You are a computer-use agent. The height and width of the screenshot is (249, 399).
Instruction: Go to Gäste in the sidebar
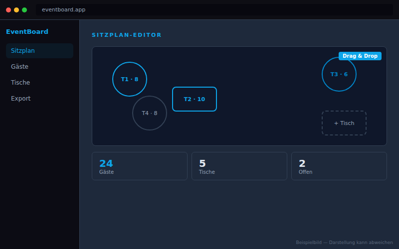pyautogui.click(x=40, y=67)
